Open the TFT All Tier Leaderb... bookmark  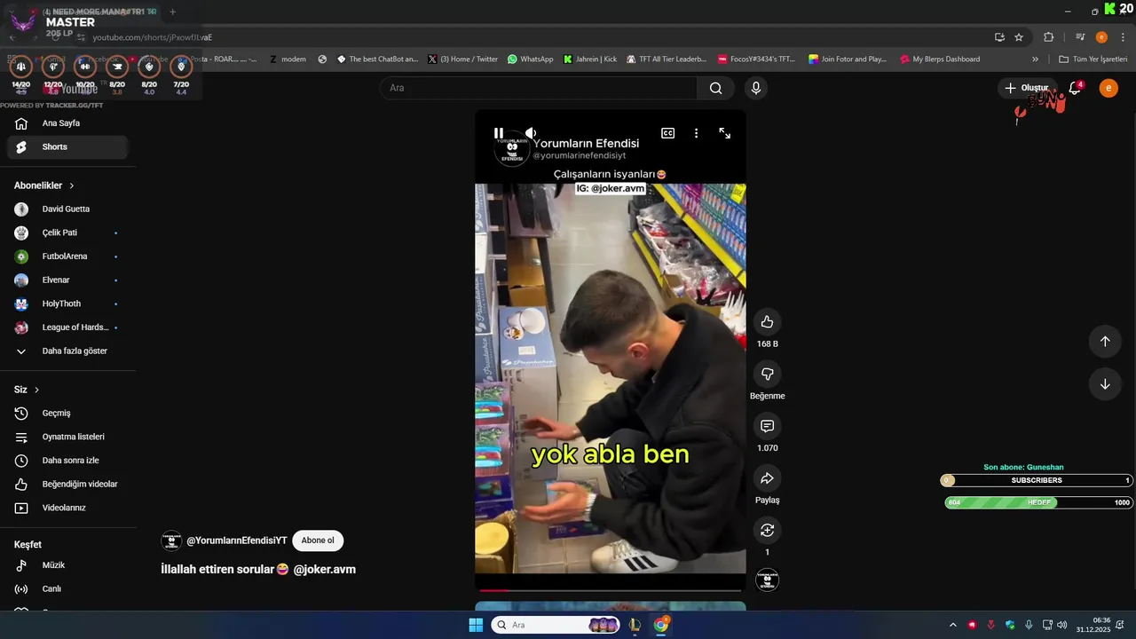click(x=667, y=59)
